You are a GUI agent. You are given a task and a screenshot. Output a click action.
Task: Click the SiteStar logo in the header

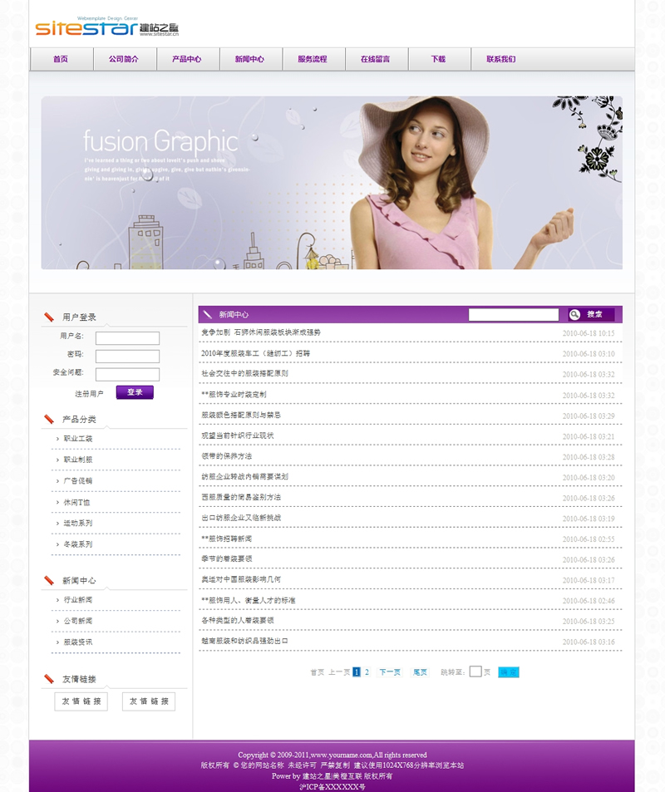(x=106, y=28)
